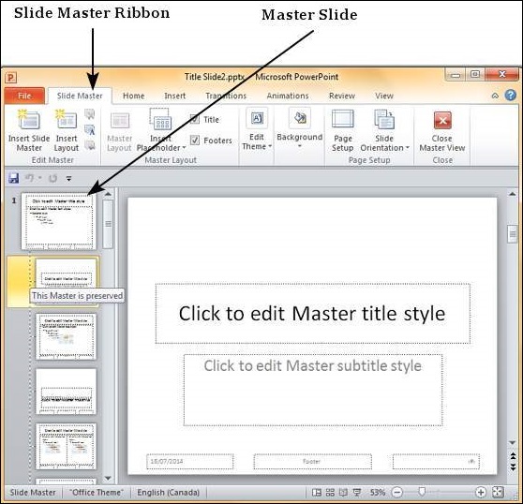Click the Redo/Repeat icon
523x504 pixels.
52,179
